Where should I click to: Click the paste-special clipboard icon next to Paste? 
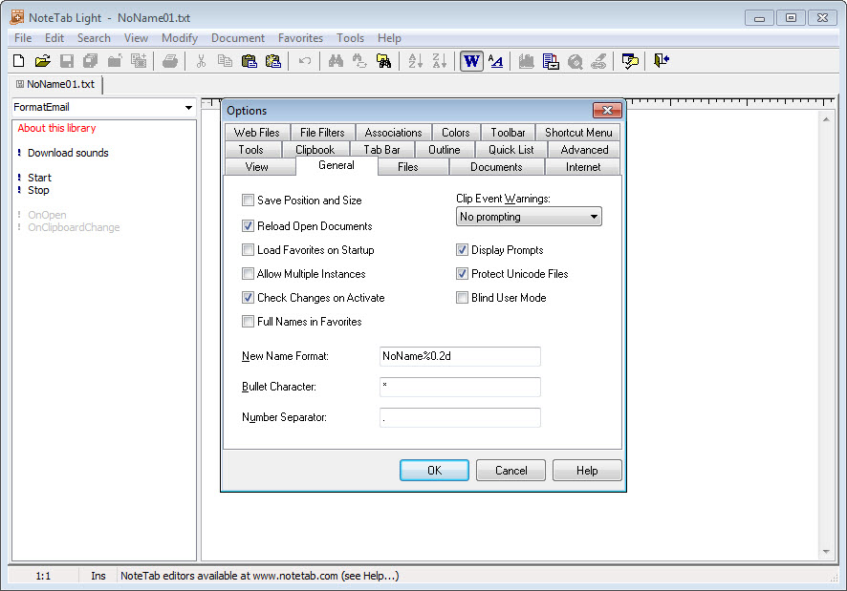click(273, 61)
